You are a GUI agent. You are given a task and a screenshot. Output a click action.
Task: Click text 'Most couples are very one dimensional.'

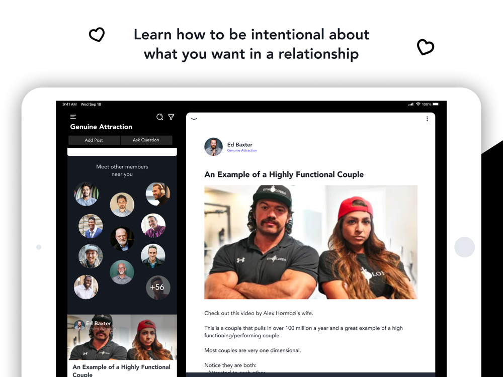pos(253,350)
